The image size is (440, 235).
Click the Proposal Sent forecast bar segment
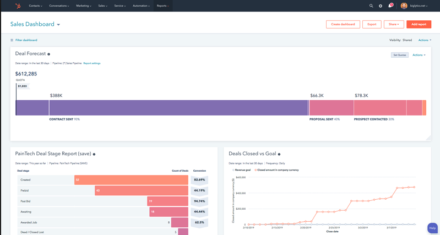332,108
